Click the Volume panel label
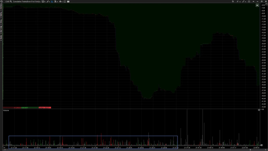The height and width of the screenshot is (151, 268). pyautogui.click(x=6, y=110)
